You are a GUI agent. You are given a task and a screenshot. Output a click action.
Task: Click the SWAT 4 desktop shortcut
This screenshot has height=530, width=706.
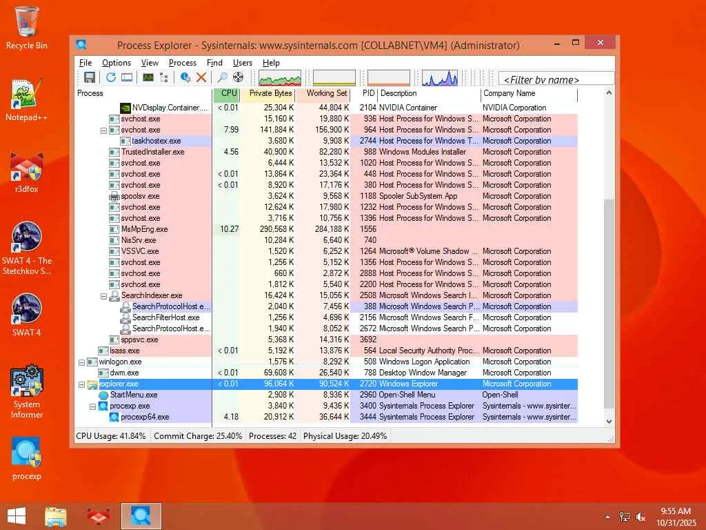(27, 315)
